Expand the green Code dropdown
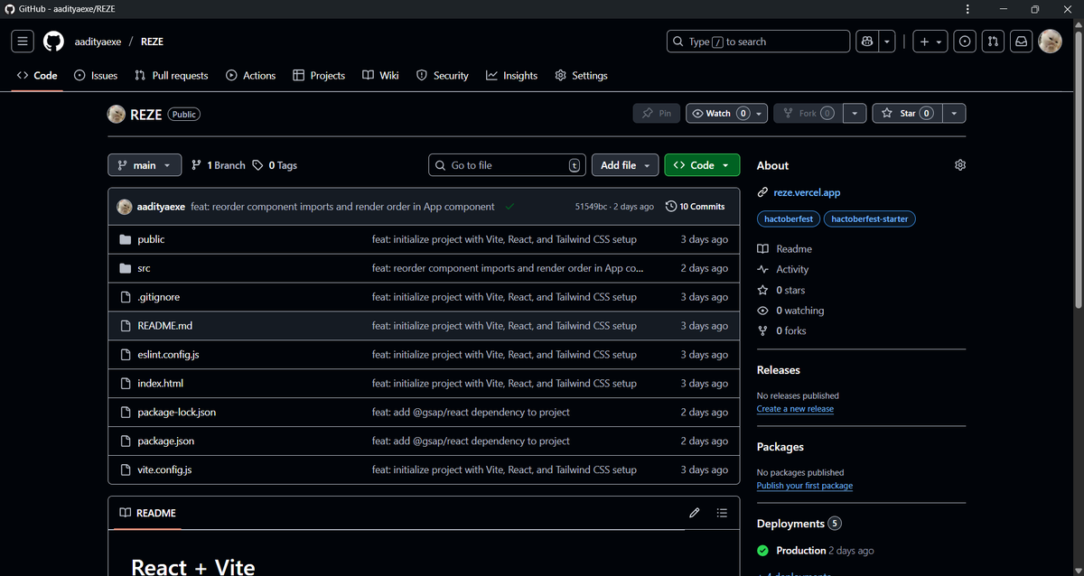 (x=702, y=165)
